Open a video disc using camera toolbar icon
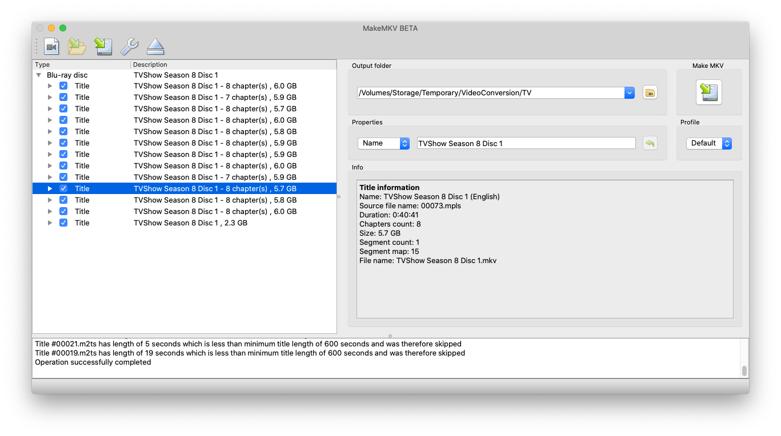 [x=52, y=47]
